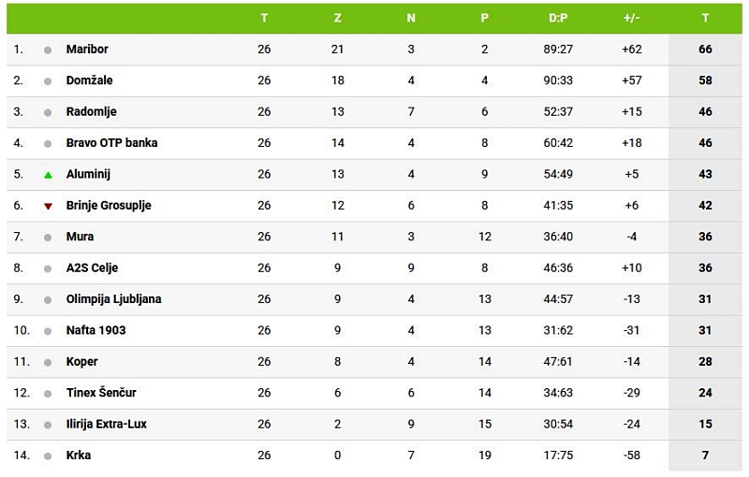This screenshot has width=749, height=477.
Task: Sort table by the +/- column header
Action: tap(632, 18)
